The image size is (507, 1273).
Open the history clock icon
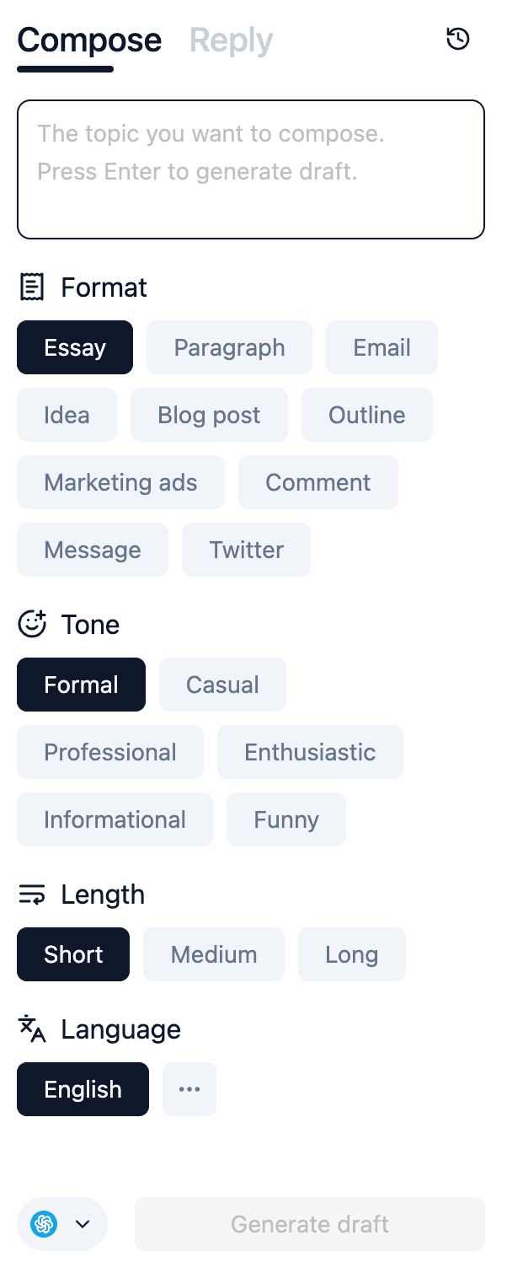[457, 39]
